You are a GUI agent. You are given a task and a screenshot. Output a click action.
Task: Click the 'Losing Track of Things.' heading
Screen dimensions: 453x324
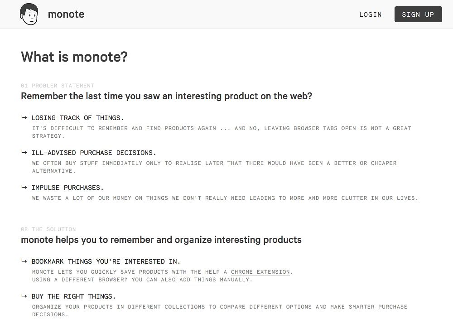click(x=77, y=118)
